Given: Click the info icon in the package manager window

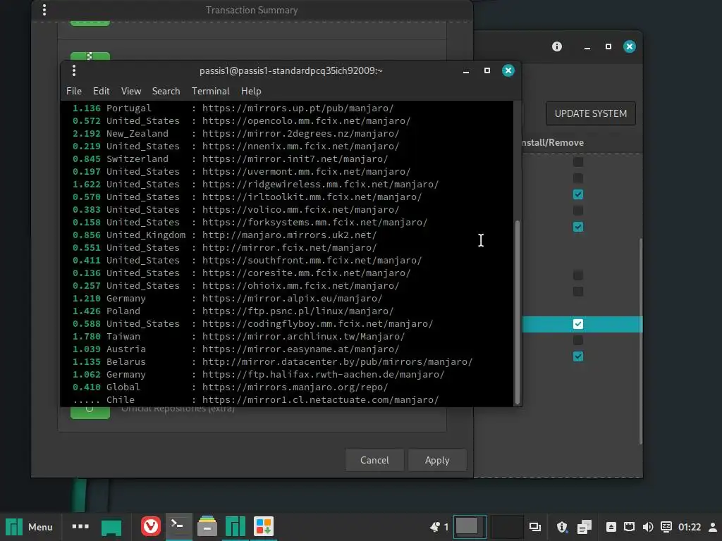Looking at the screenshot, I should click(x=557, y=46).
